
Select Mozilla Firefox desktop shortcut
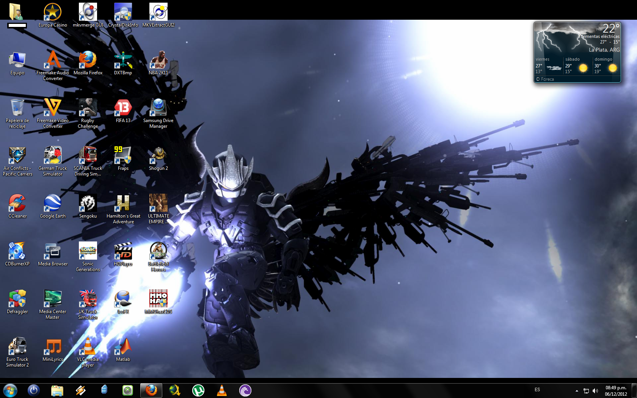click(x=88, y=63)
